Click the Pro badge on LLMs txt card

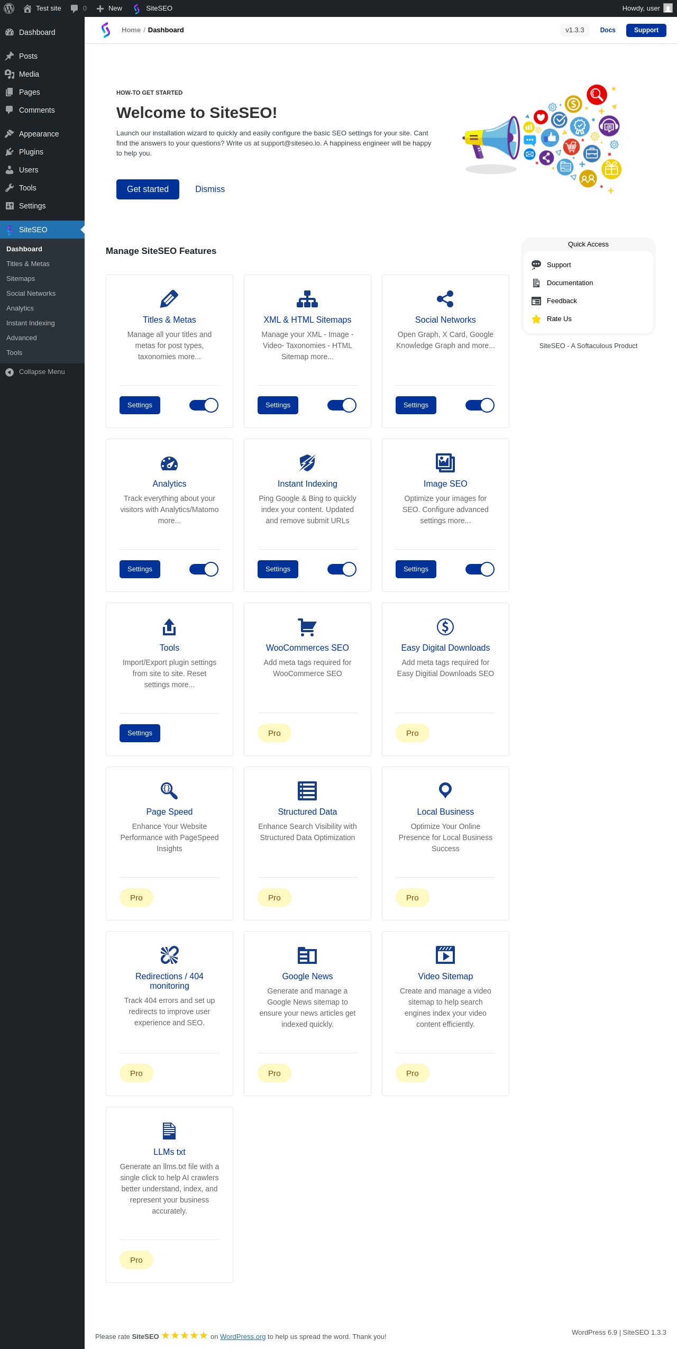136,1260
